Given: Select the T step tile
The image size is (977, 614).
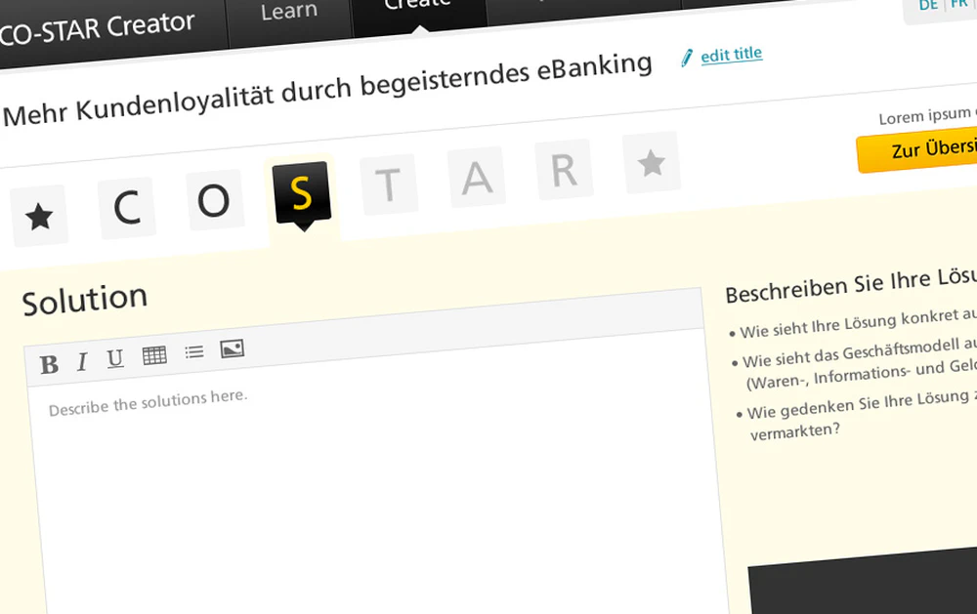Looking at the screenshot, I should (389, 184).
